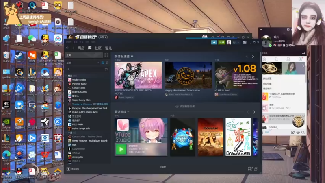Select the 主页 home button in library
This screenshot has width=325, height=183.
click(84, 55)
